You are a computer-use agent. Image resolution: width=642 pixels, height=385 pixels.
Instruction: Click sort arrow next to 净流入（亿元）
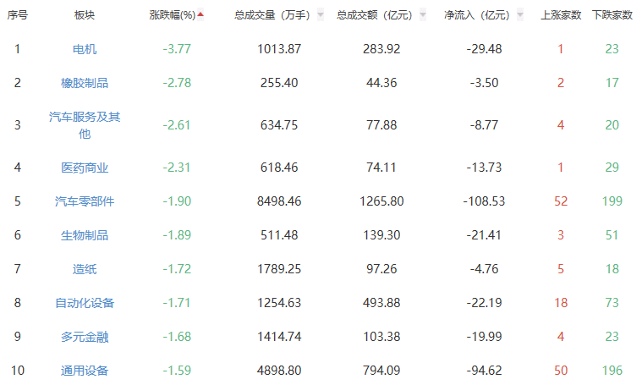[520, 14]
